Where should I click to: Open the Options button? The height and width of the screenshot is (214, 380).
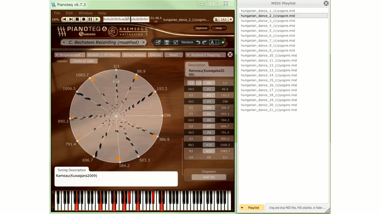201,28
